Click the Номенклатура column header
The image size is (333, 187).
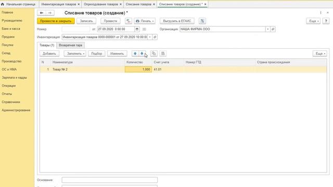88,62
